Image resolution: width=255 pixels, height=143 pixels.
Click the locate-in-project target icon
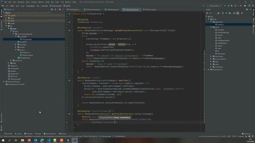click(52, 10)
